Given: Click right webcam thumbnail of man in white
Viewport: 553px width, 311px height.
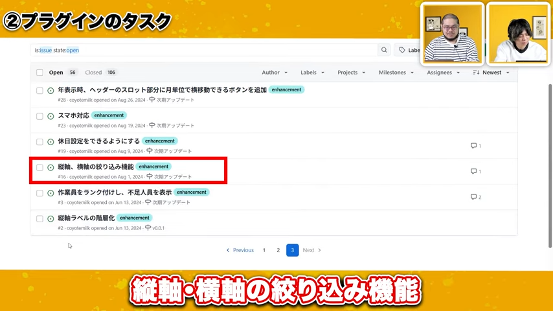Looking at the screenshot, I should click(x=519, y=34).
